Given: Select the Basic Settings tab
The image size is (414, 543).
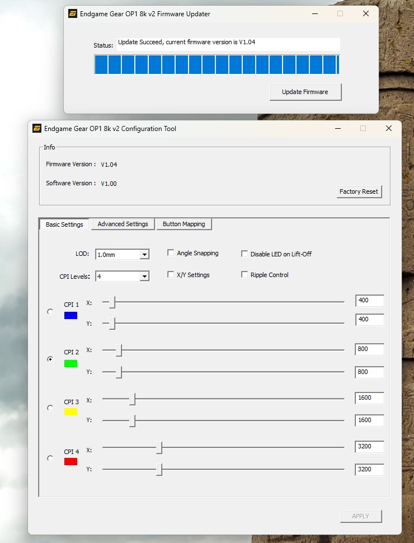Looking at the screenshot, I should (x=64, y=224).
